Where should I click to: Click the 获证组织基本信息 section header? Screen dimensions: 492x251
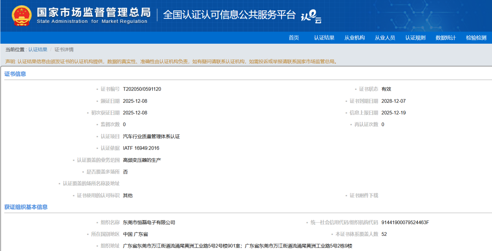coord(26,207)
